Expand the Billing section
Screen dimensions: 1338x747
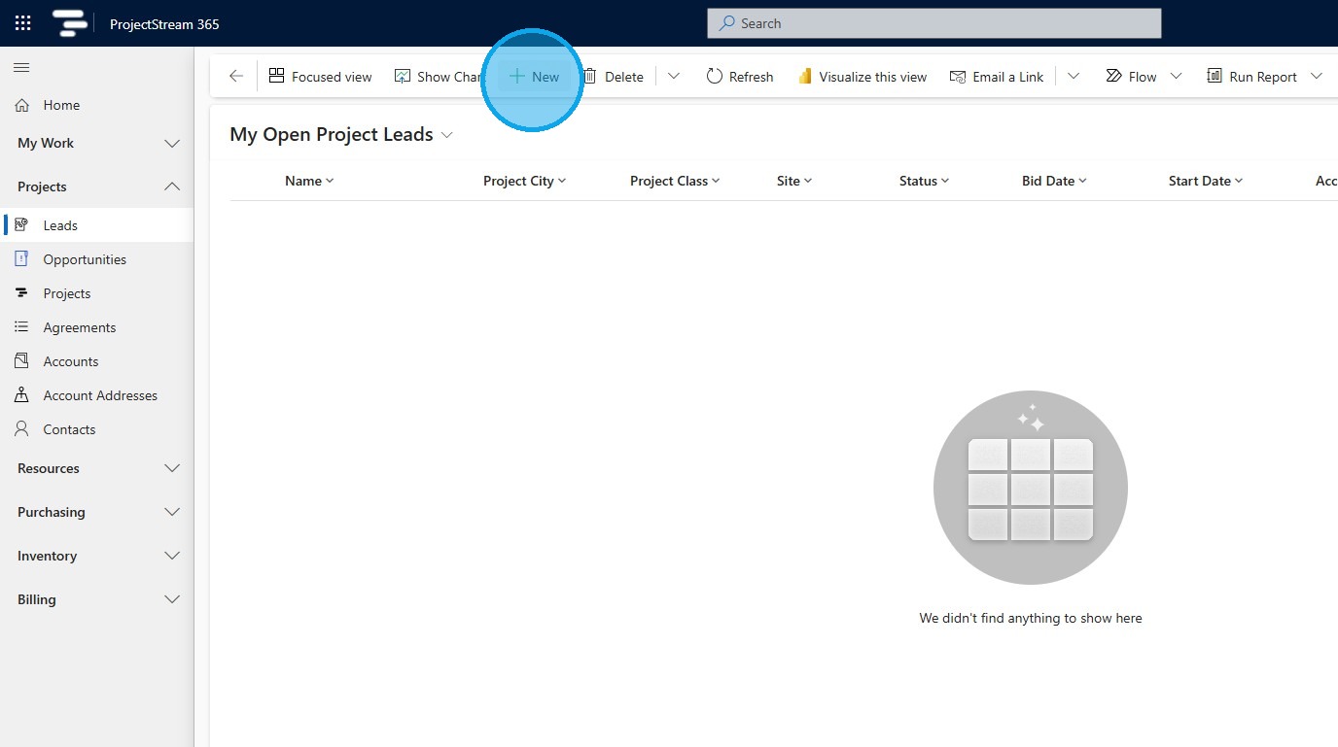pos(172,599)
